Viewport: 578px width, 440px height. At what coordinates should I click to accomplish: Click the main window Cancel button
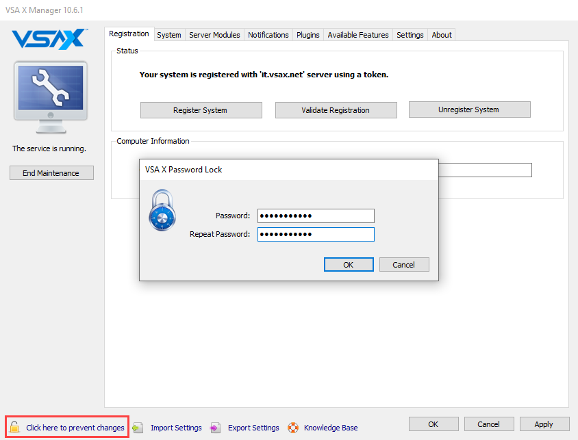489,424
